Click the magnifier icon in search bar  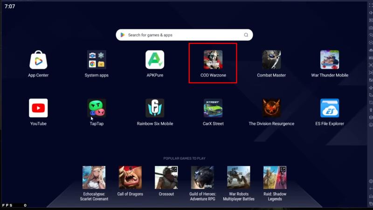(x=246, y=35)
